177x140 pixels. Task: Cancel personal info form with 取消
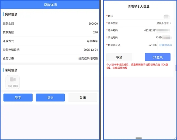[119, 57]
